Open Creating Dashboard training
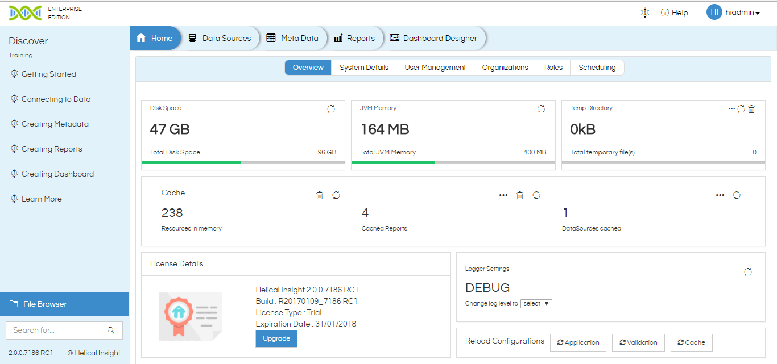The image size is (777, 364). (57, 174)
